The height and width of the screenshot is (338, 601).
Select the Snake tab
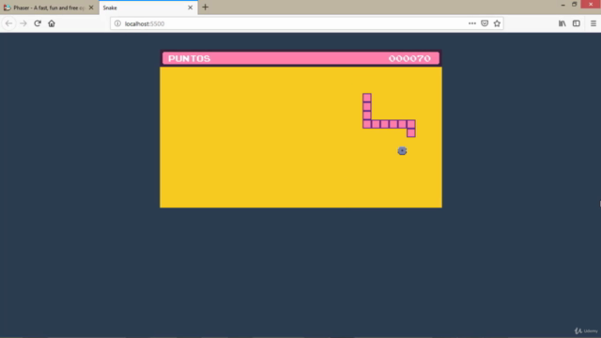pyautogui.click(x=148, y=8)
